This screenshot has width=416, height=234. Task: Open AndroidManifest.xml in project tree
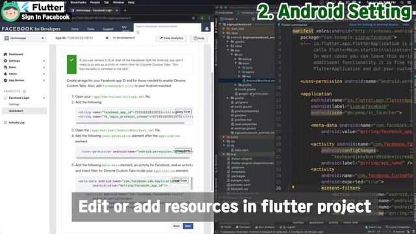click(x=260, y=81)
